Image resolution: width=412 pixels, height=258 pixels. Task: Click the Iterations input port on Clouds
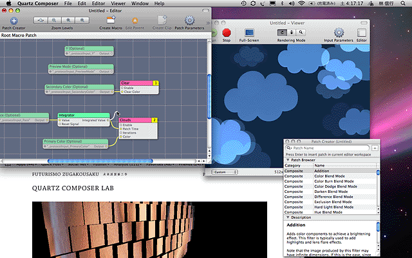(121, 133)
